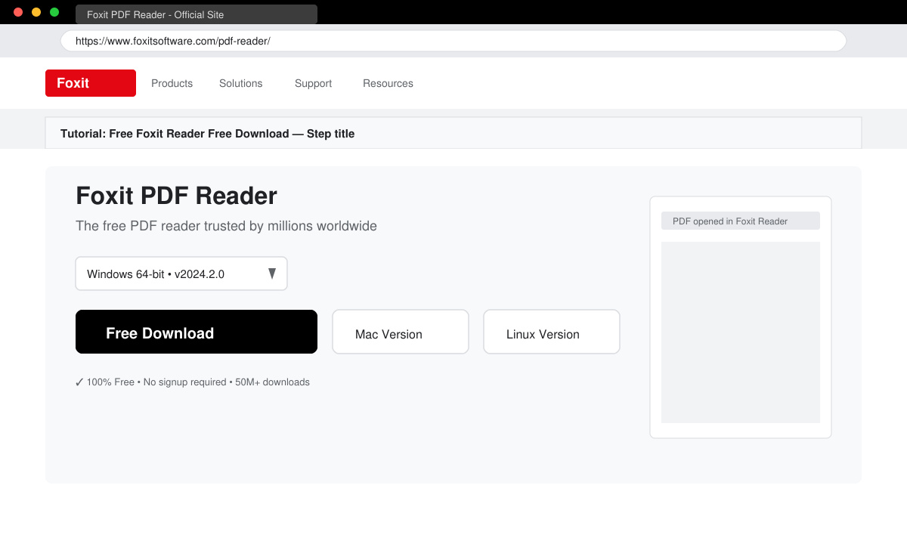This screenshot has width=907, height=544.
Task: Expand the Windows 64-bit version dropdown
Action: (x=181, y=274)
